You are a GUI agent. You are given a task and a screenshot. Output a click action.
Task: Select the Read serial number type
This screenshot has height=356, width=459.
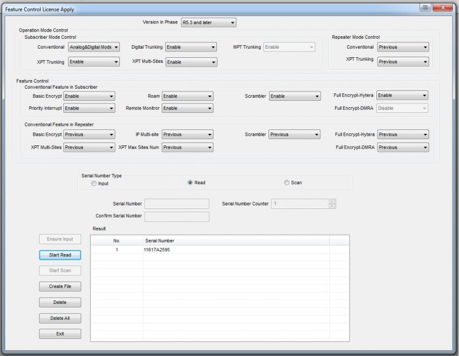click(190, 183)
